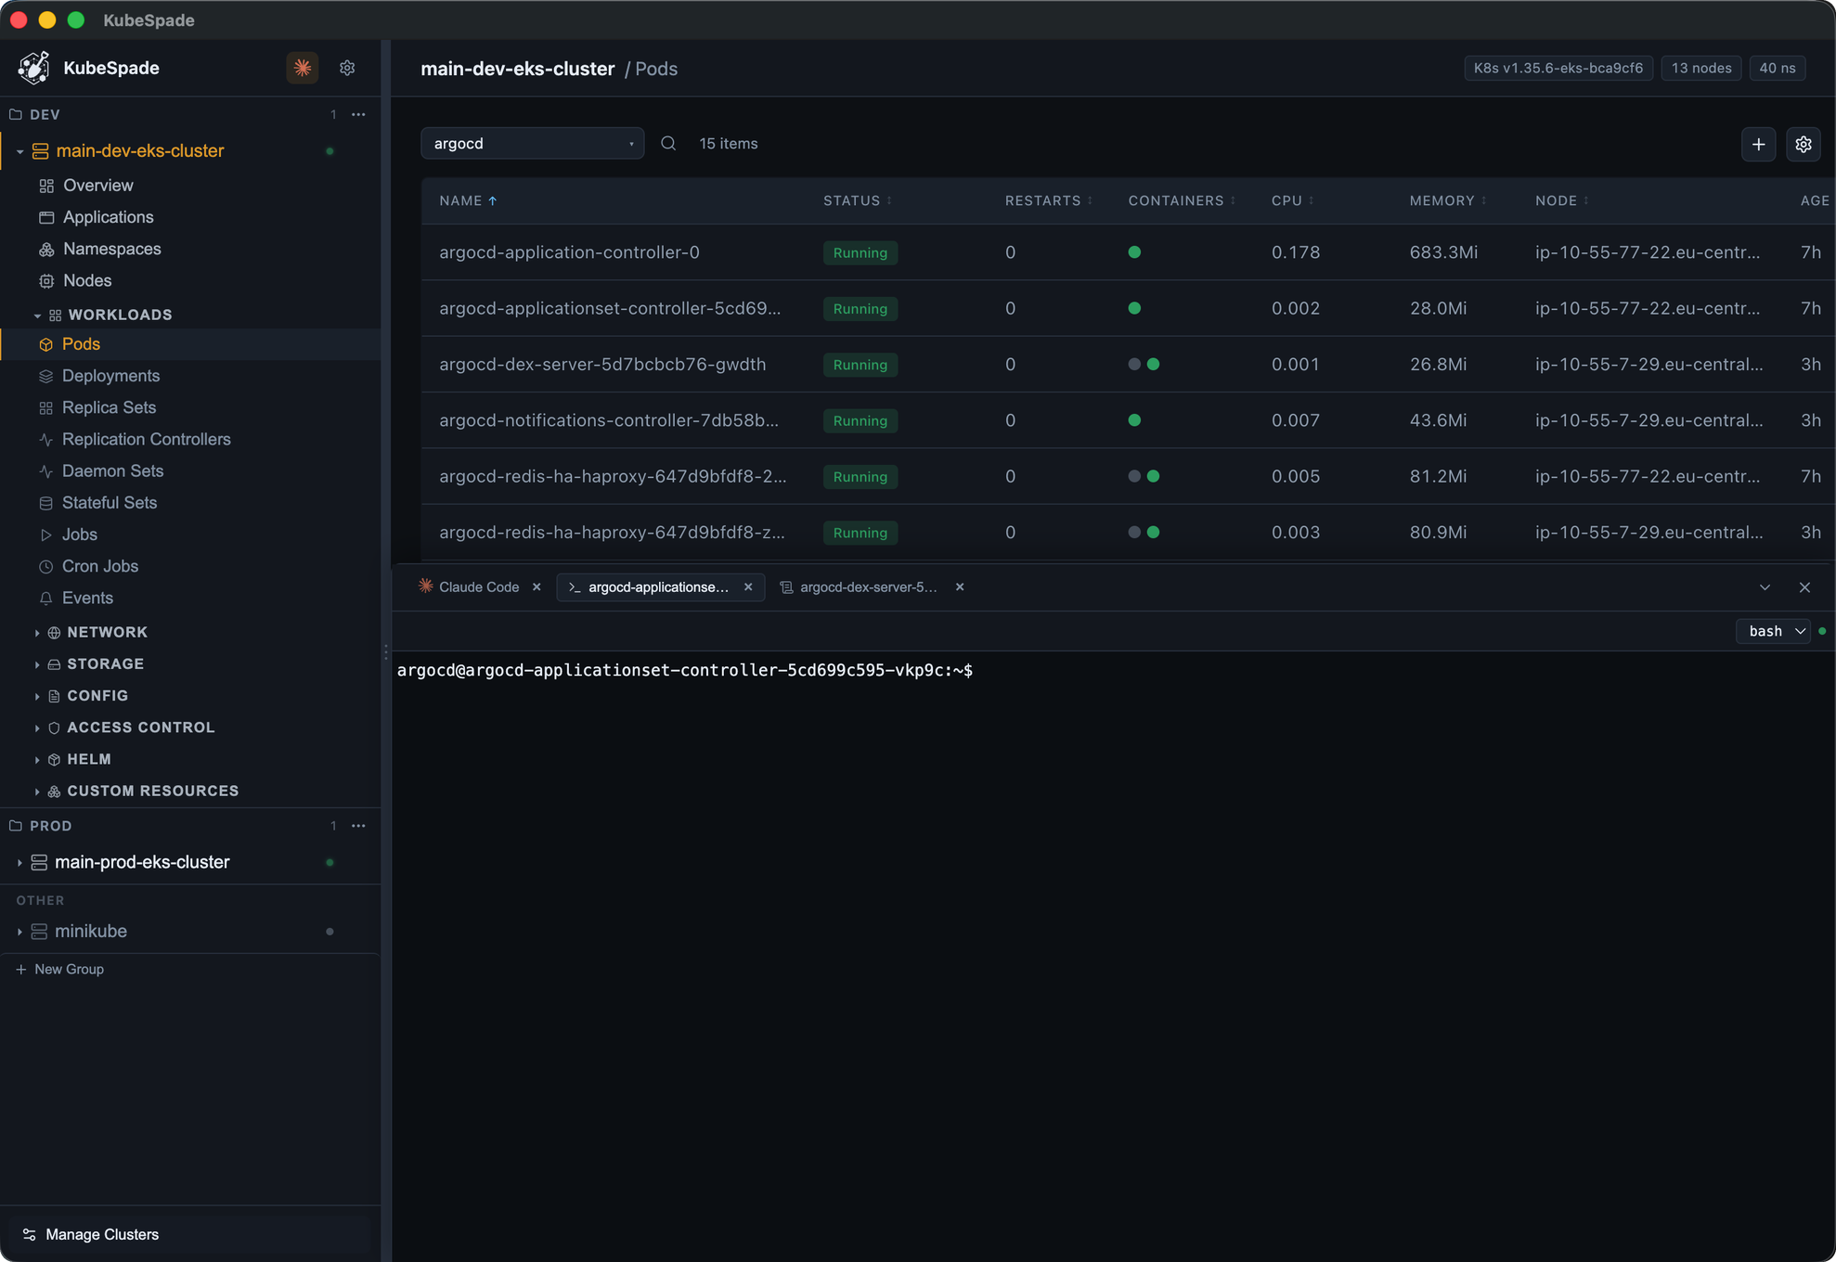
Task: Open Replica Sets list
Action: coord(109,407)
